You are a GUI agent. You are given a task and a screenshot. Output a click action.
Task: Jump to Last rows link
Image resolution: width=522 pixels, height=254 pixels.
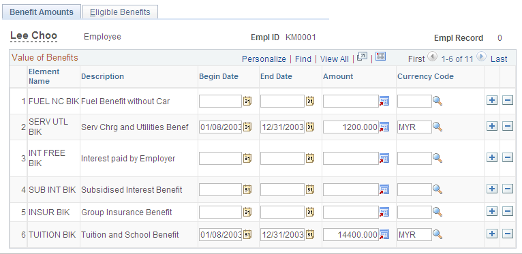point(499,59)
